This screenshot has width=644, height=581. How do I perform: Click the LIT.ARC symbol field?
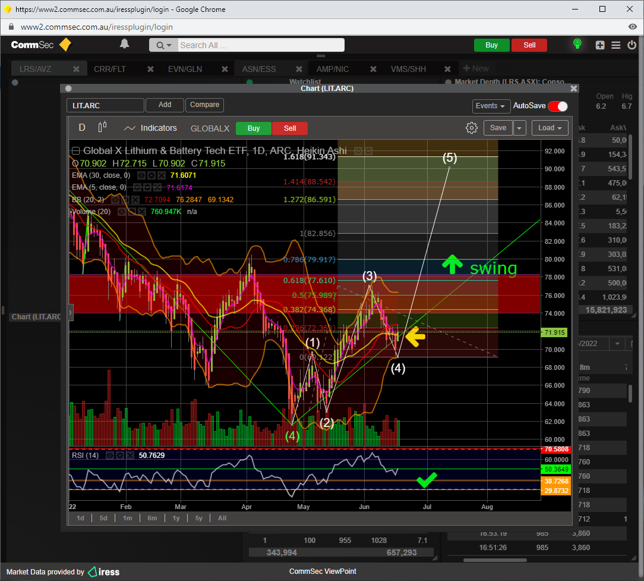coord(106,105)
